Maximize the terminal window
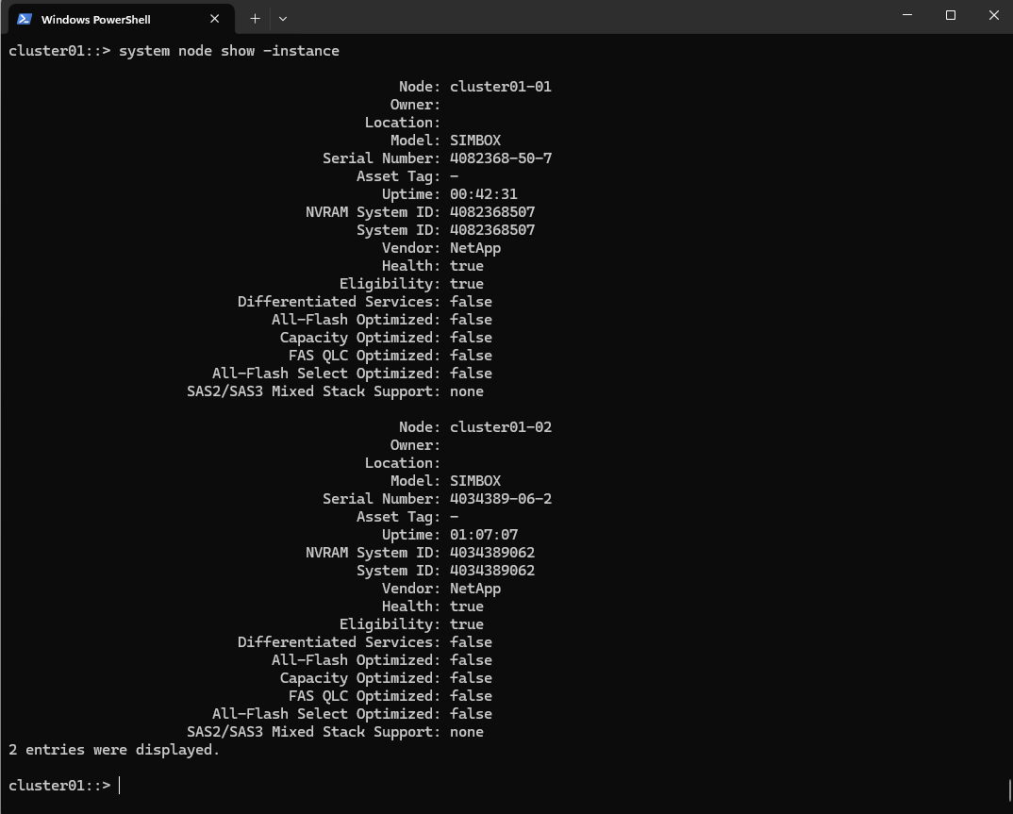 (x=951, y=15)
